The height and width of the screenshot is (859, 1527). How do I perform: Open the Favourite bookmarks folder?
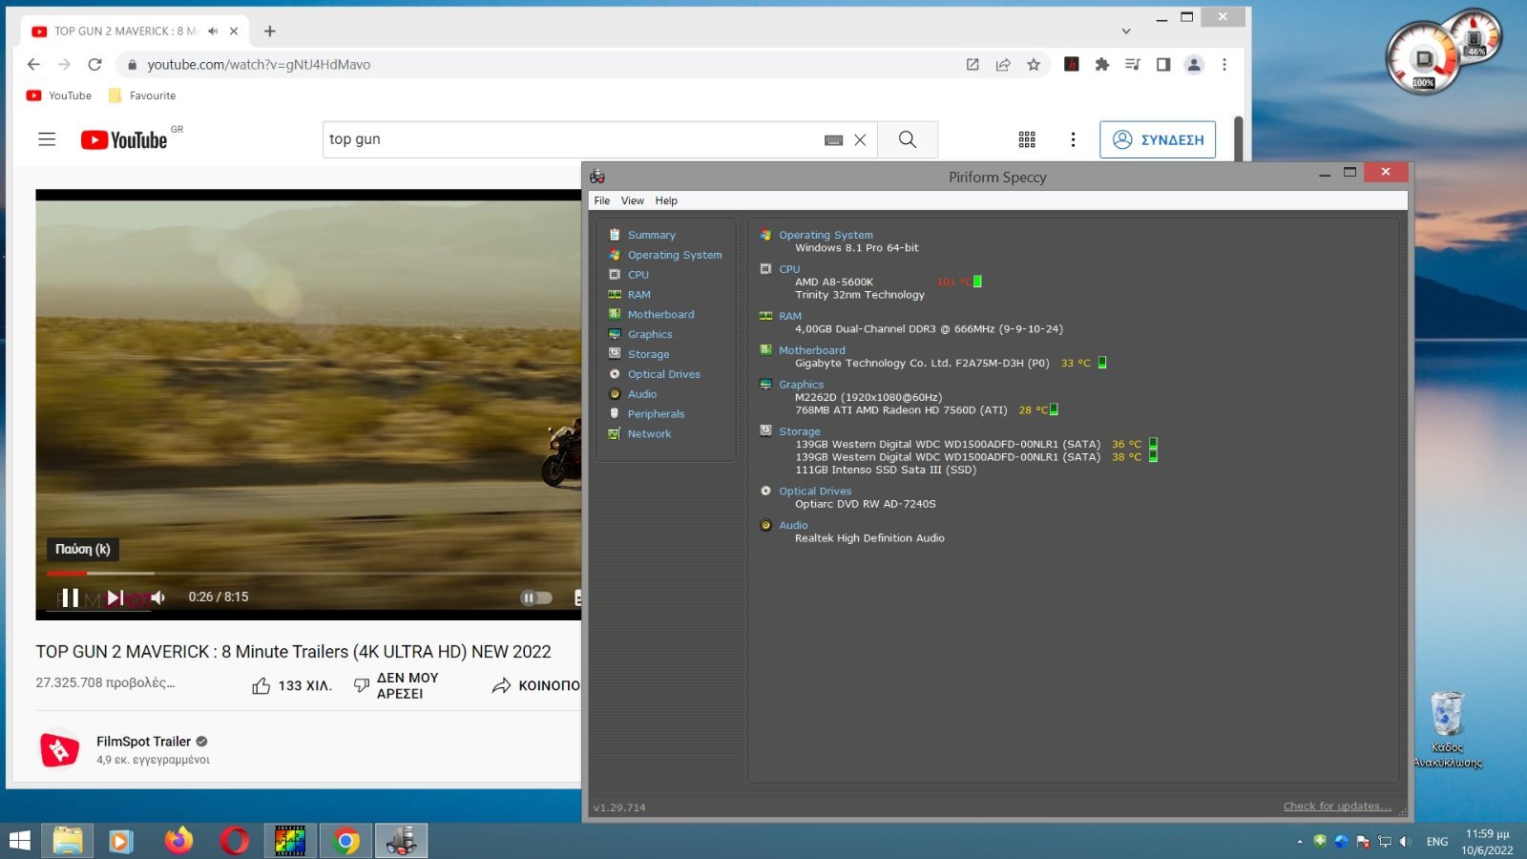(x=142, y=95)
